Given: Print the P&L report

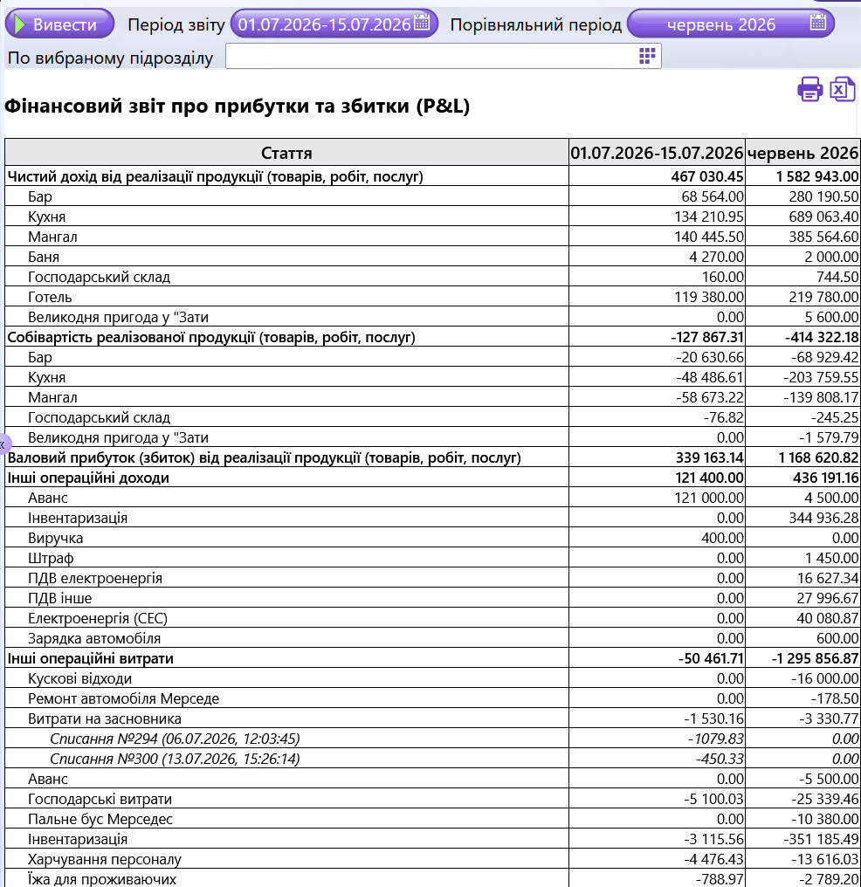Looking at the screenshot, I should point(810,89).
